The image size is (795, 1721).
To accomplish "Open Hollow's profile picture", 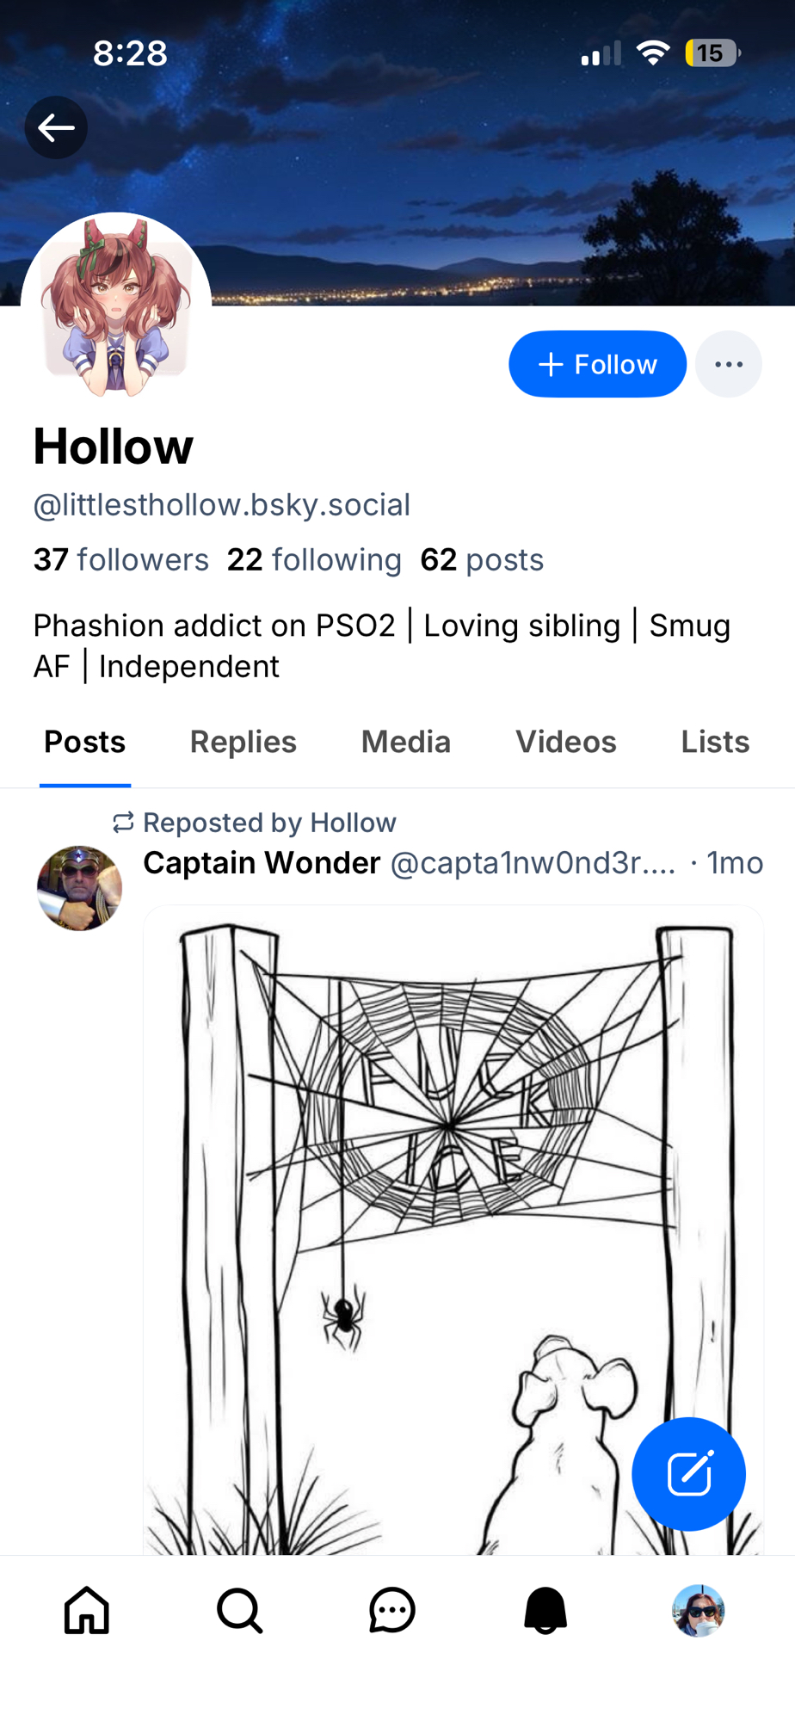I will 116,305.
